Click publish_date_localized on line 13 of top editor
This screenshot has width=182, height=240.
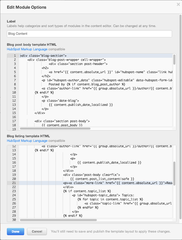point(81,105)
